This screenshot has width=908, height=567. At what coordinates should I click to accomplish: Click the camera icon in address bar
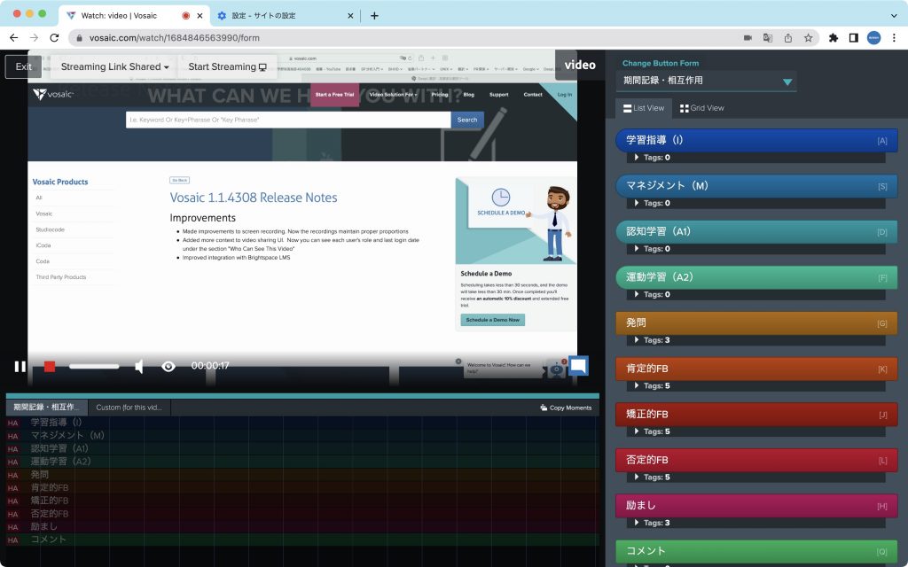tap(748, 37)
